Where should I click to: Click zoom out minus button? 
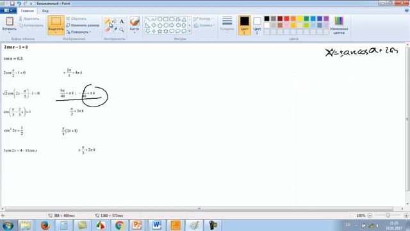pyautogui.click(x=370, y=216)
